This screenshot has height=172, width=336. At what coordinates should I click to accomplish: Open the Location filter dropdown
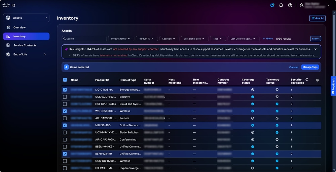pos(169,39)
